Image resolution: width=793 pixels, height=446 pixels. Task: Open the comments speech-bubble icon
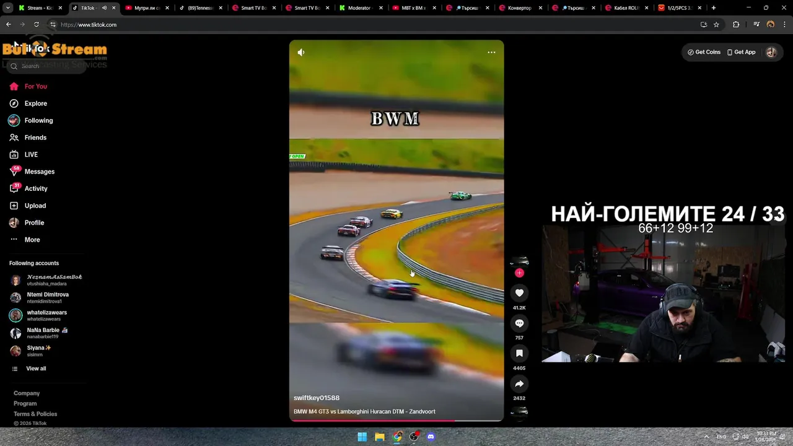coord(519,323)
